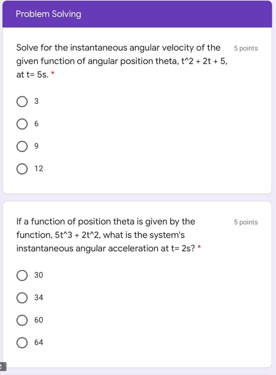Click the Problem Solving section header
276x375 pixels.
48,13
